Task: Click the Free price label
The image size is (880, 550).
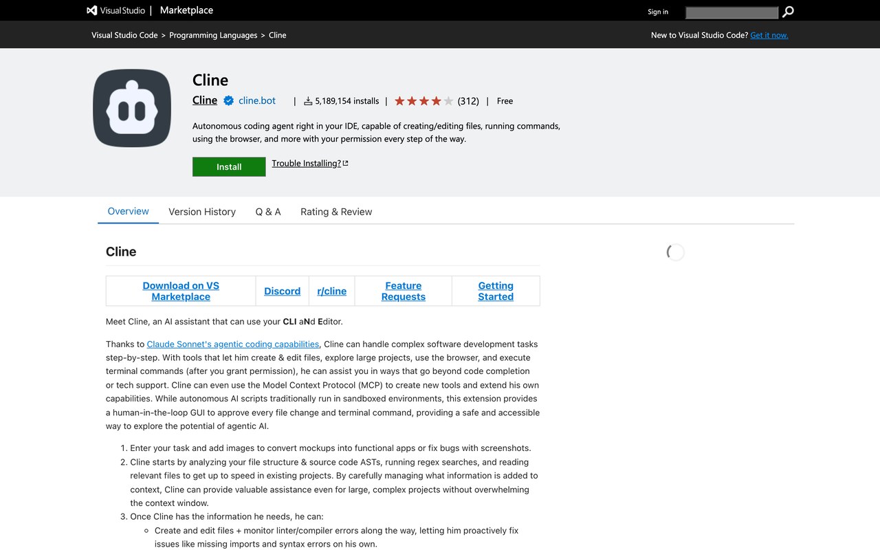Action: pos(505,101)
